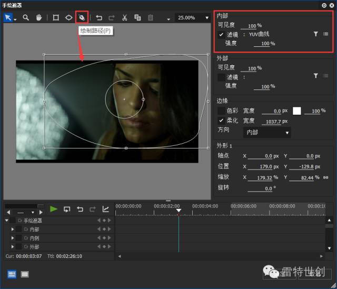The height and width of the screenshot is (289, 337).
Task: Select the ellipse mask tool
Action: [68, 17]
